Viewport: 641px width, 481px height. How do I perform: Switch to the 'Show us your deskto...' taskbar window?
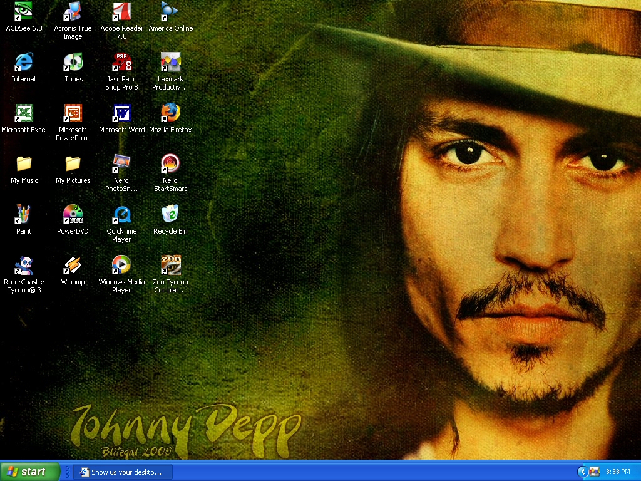(x=122, y=472)
